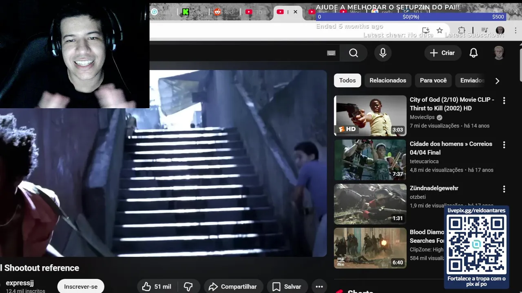Click the video player frame

click(x=163, y=164)
